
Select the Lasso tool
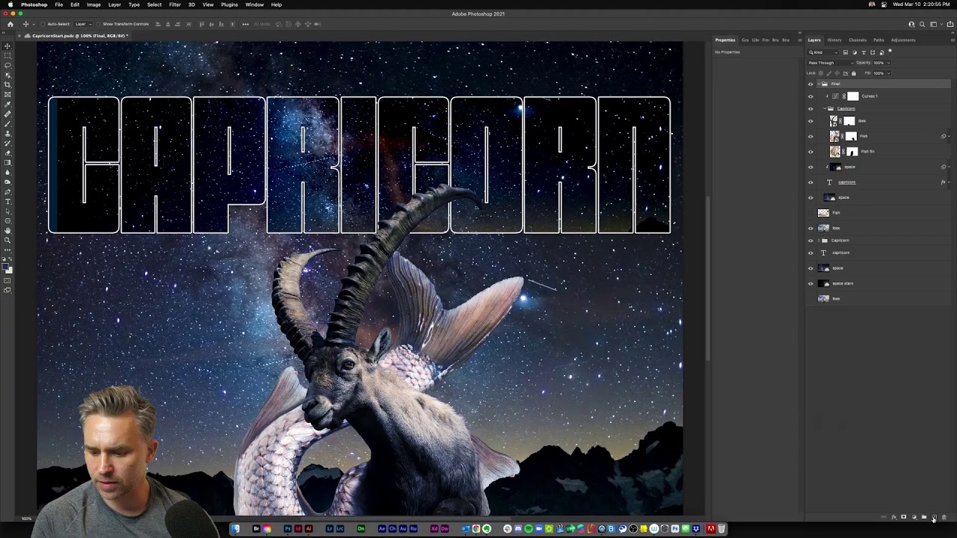pyautogui.click(x=7, y=64)
